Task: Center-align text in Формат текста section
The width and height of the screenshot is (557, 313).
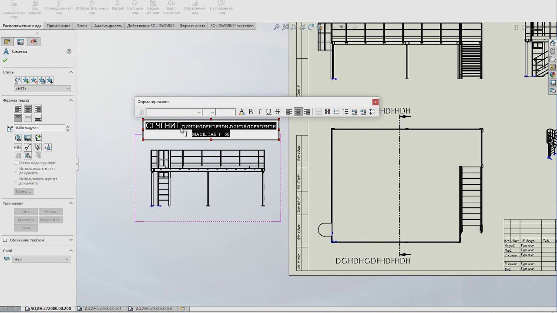Action: [x=28, y=109]
